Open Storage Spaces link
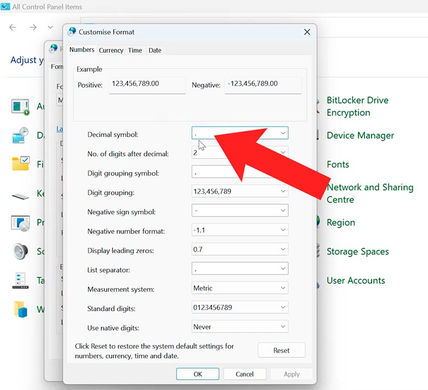 tap(357, 251)
